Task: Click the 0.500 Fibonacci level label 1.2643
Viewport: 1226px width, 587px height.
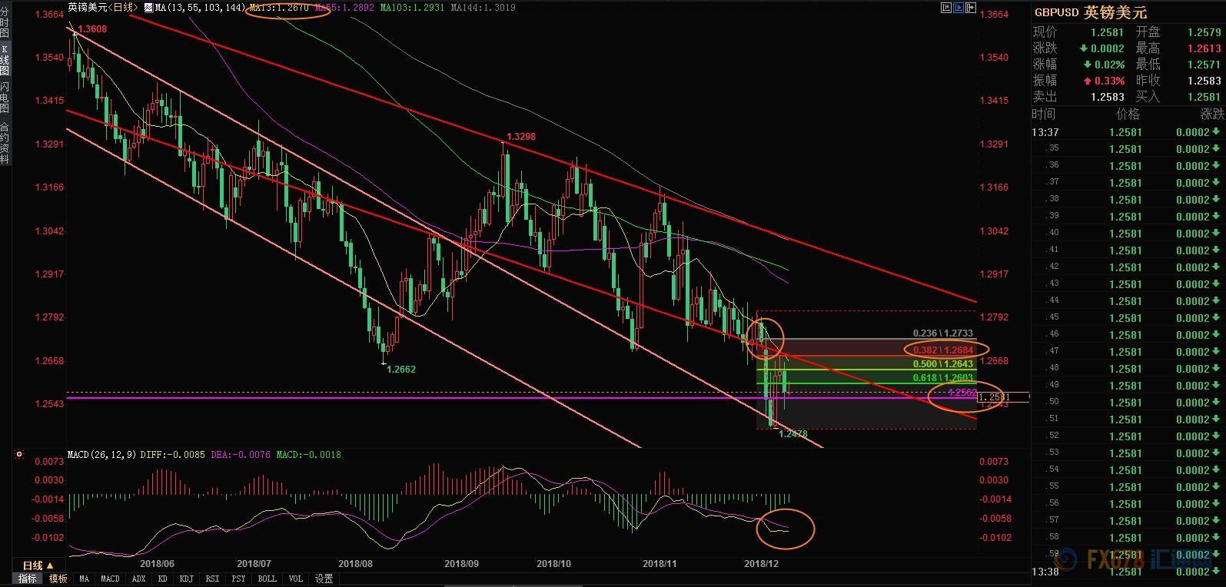Action: point(942,363)
